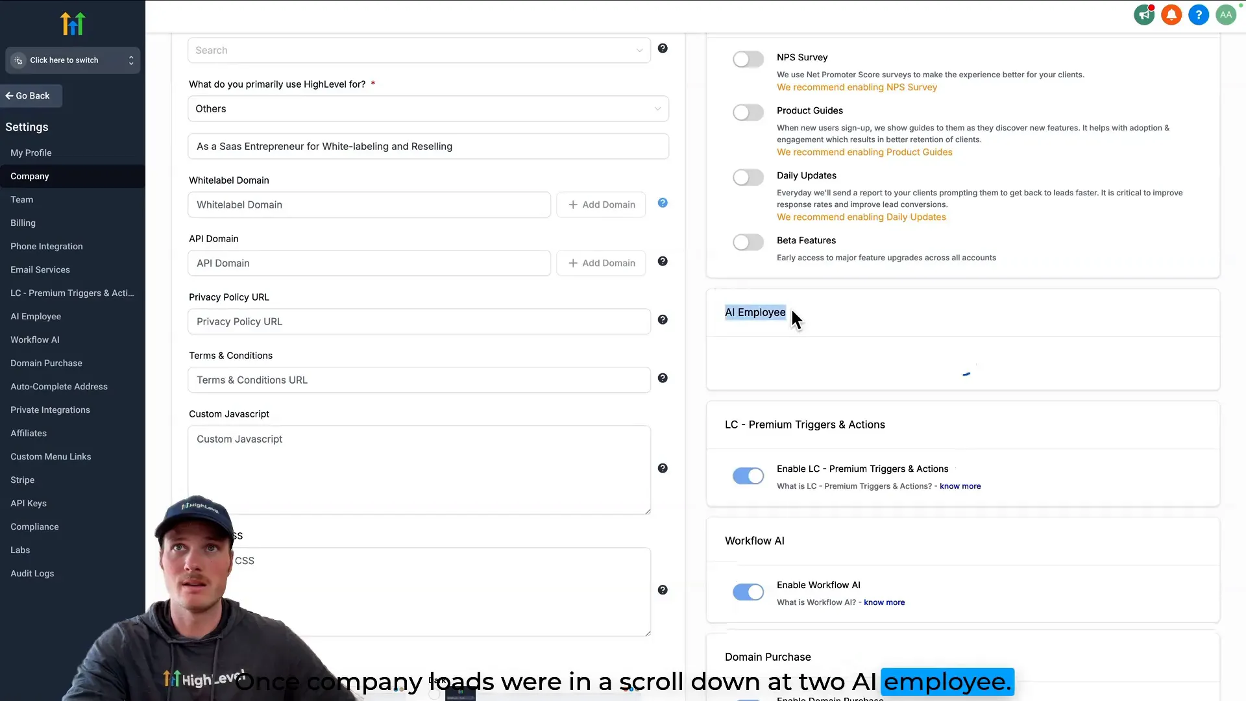Click the help icon beside Terms & Conditions
The width and height of the screenshot is (1246, 701).
(663, 378)
